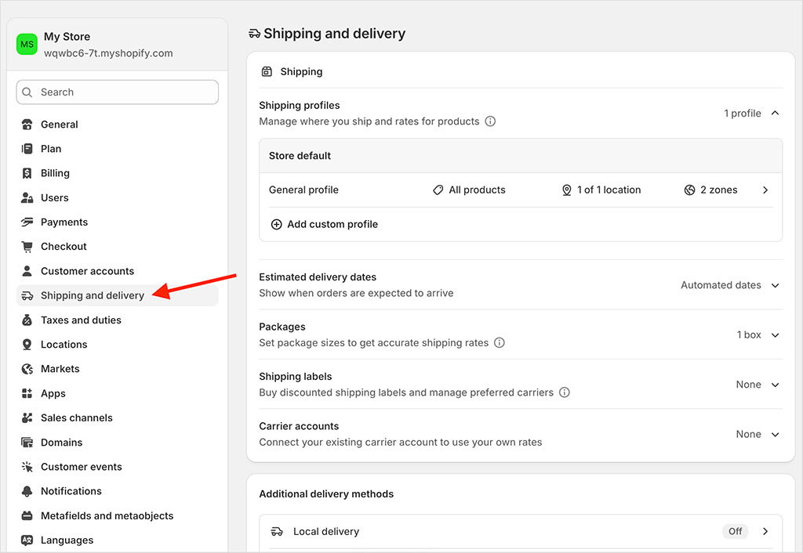
Task: Click 'Store default' heading
Action: (300, 156)
